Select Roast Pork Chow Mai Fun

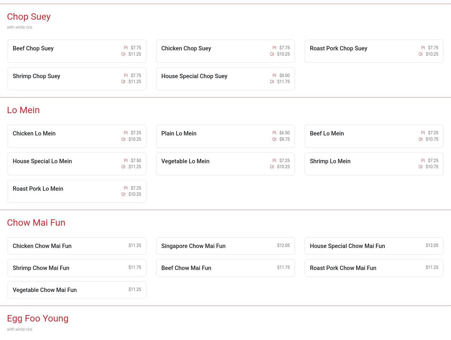tap(374, 268)
